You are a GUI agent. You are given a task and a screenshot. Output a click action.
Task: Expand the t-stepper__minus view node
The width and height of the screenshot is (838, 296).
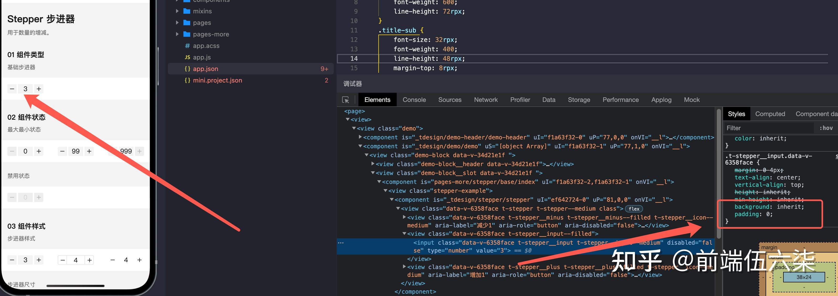pyautogui.click(x=404, y=217)
